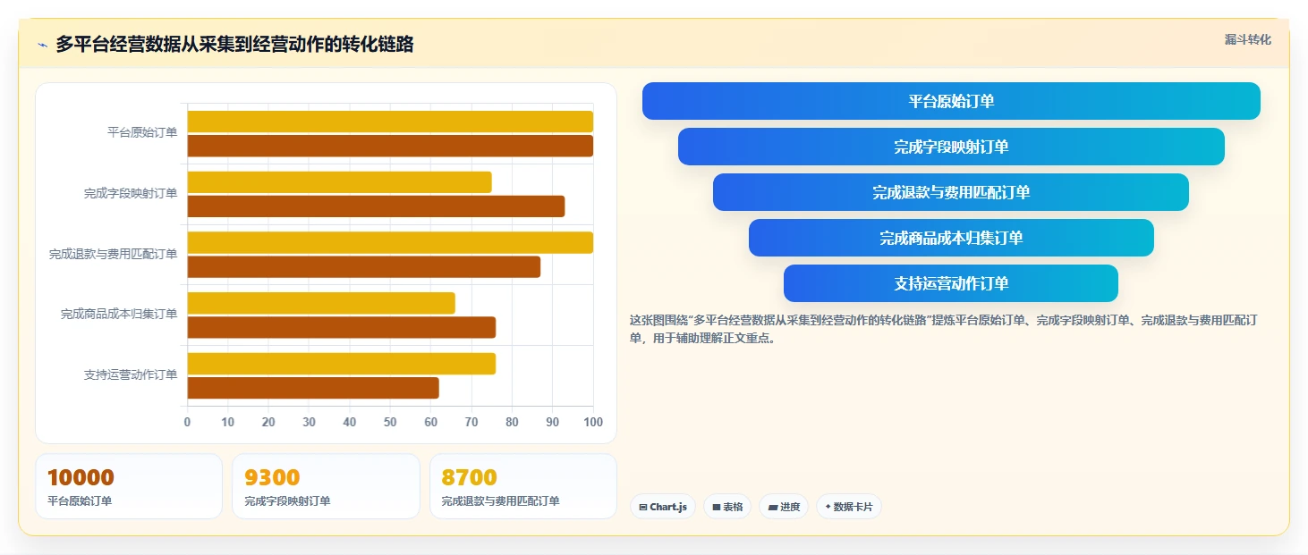Click the brown bar for 平台原始订单
The image size is (1308, 555).
point(390,146)
